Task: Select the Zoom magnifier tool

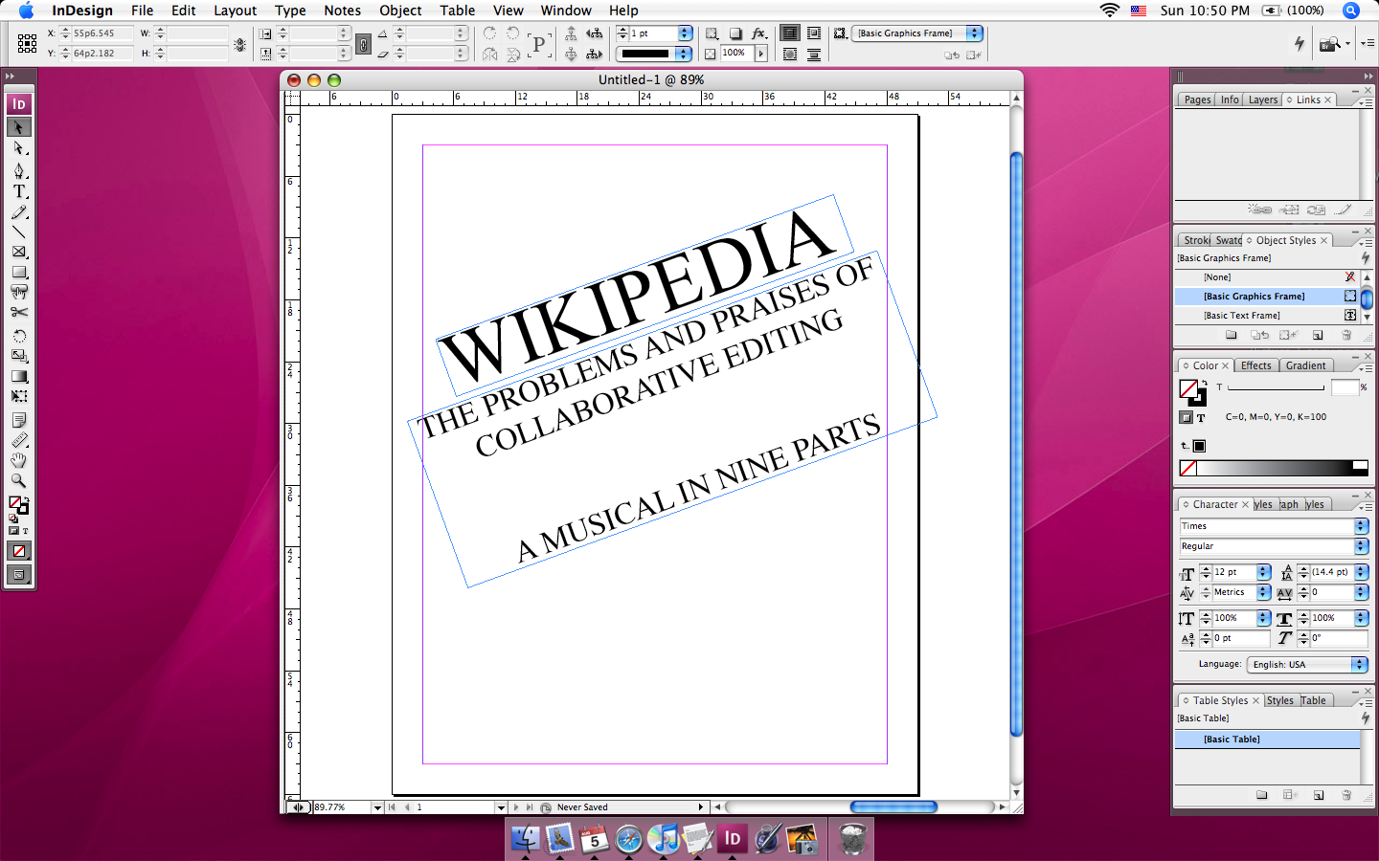Action: point(19,480)
